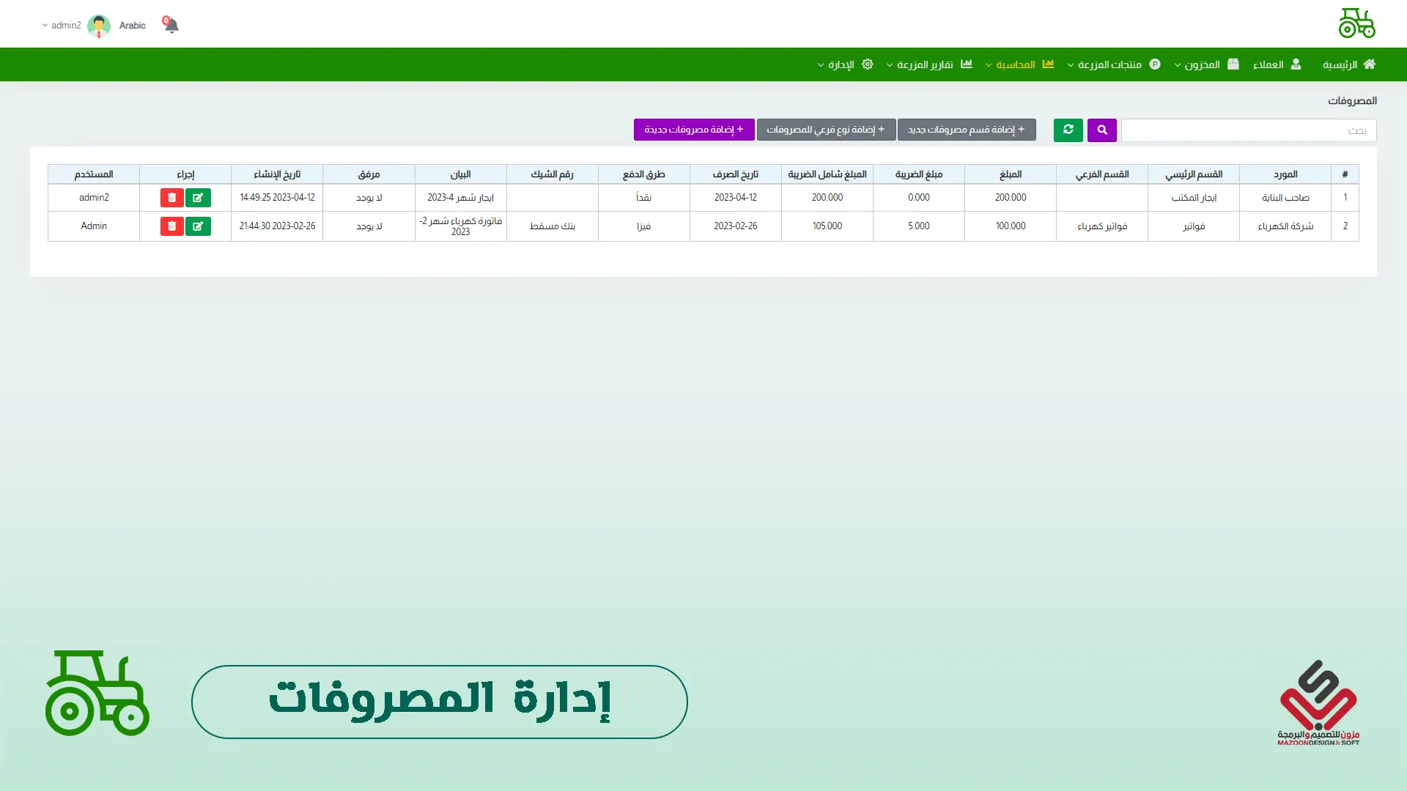Click the admin2 user avatar
The width and height of the screenshot is (1407, 791).
[99, 26]
